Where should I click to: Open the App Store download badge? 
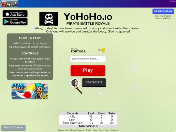pos(15,14)
